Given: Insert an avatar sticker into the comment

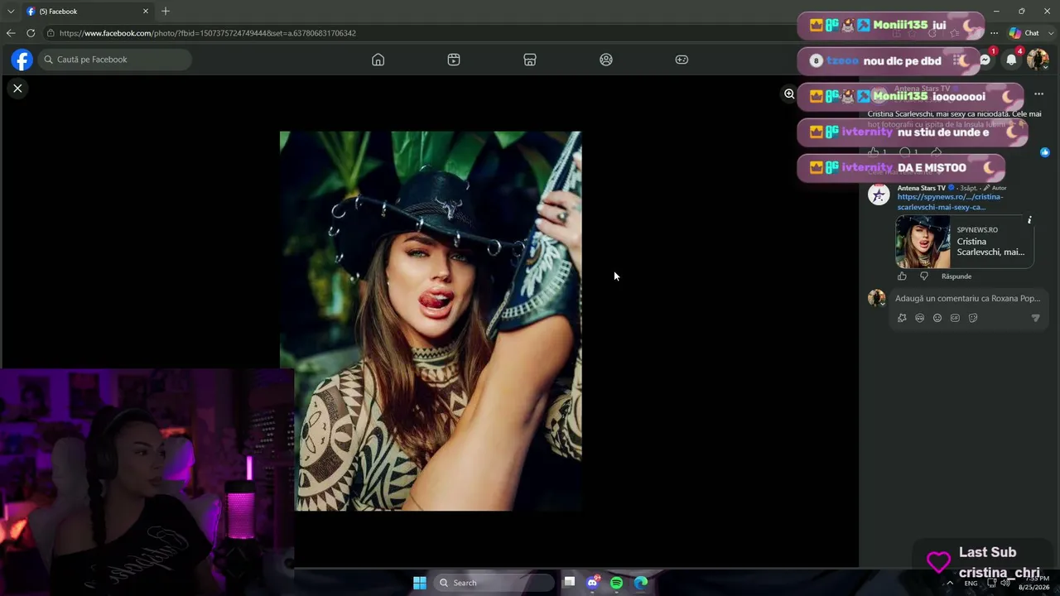Looking at the screenshot, I should 902,318.
